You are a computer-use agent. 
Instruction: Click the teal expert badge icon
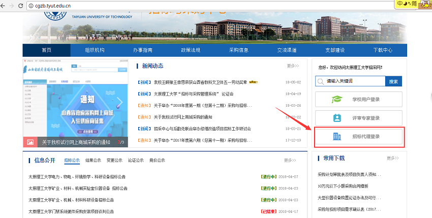(x=337, y=118)
